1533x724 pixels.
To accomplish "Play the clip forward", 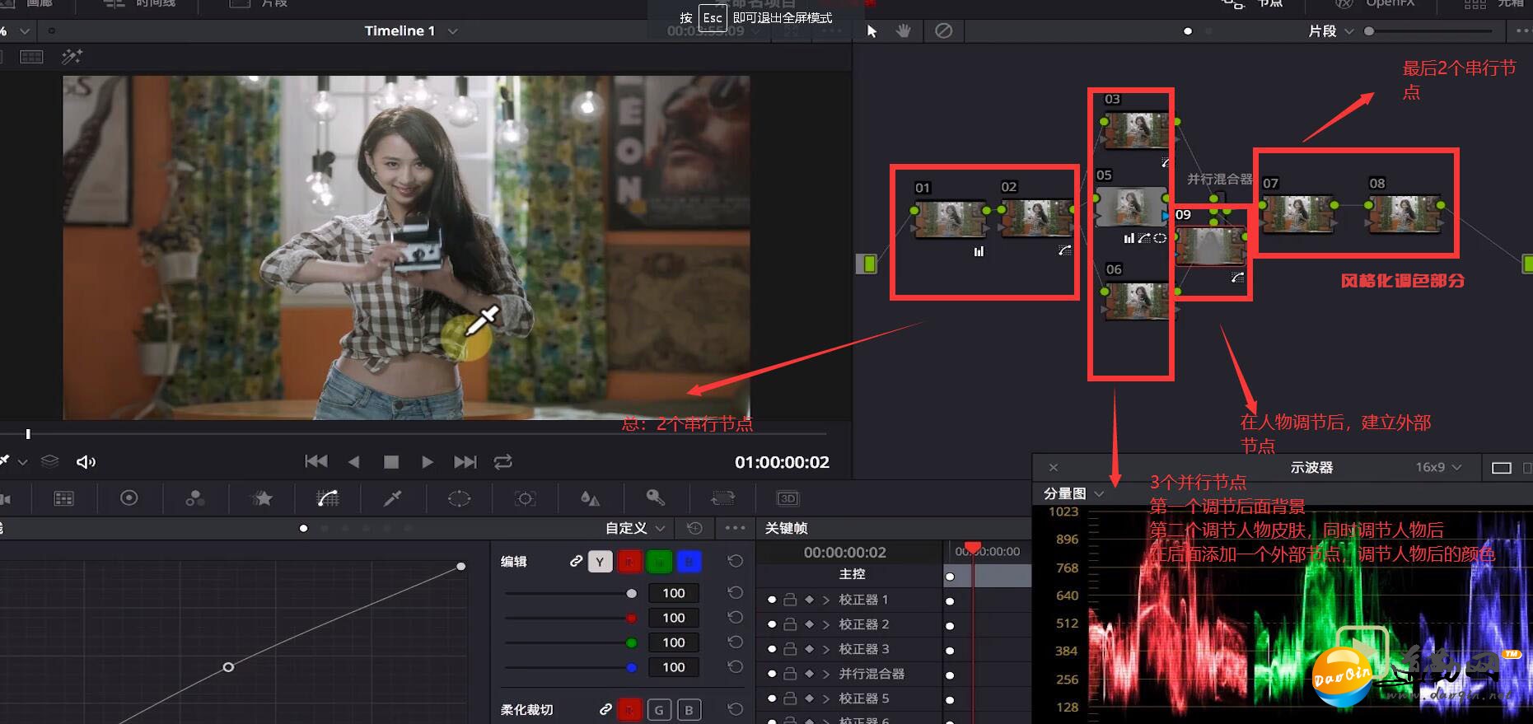I will pyautogui.click(x=427, y=462).
